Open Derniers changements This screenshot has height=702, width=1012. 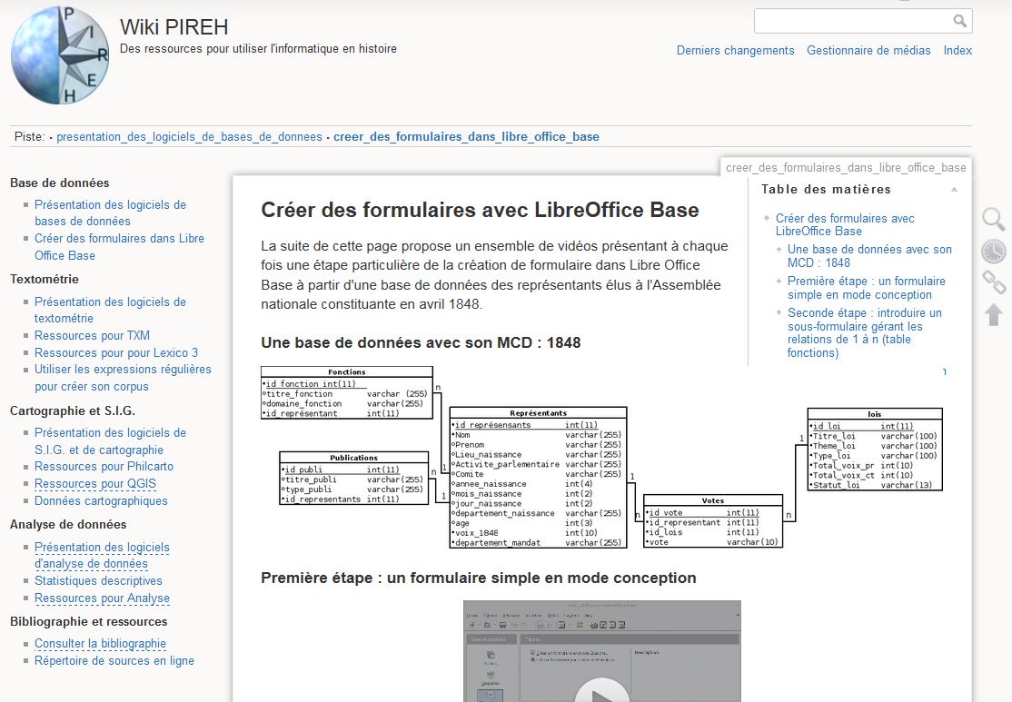point(735,50)
